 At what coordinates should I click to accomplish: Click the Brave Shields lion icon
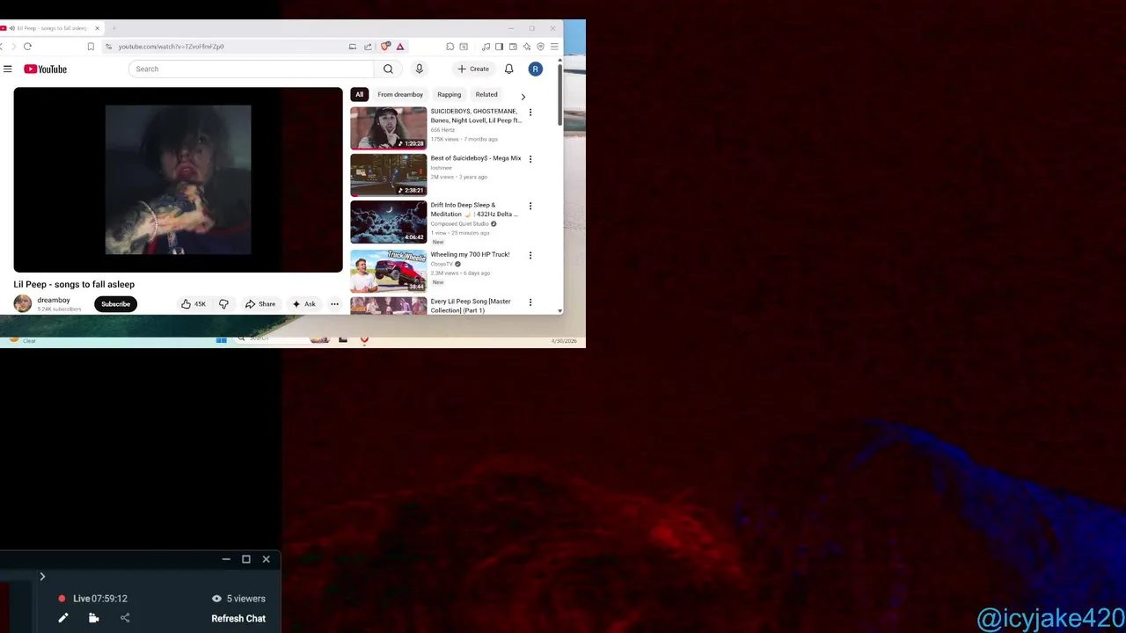coord(385,47)
